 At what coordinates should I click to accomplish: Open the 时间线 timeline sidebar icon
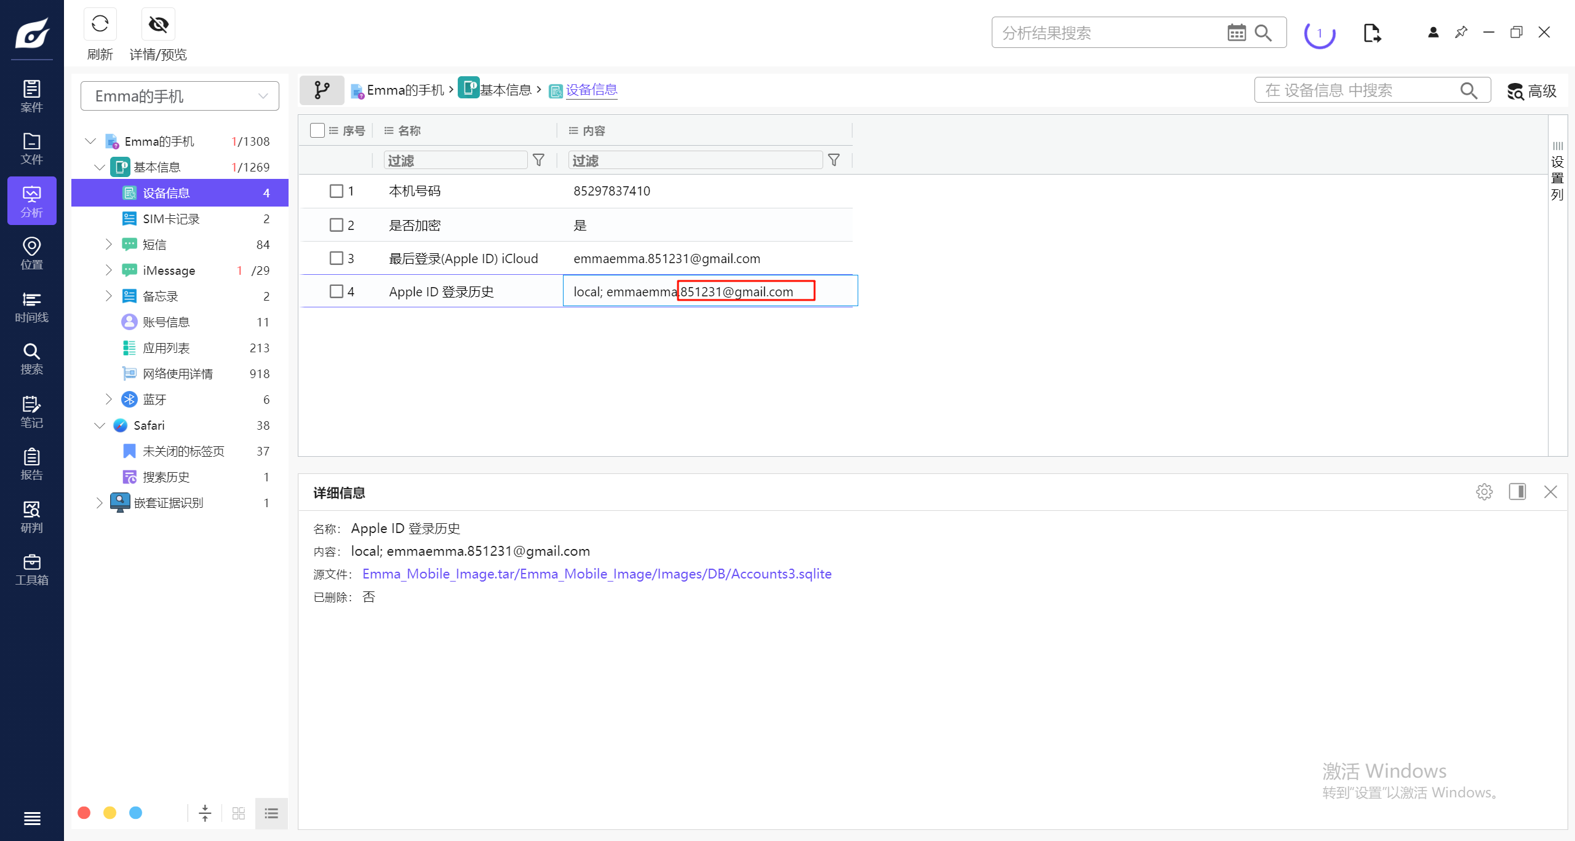pyautogui.click(x=31, y=307)
